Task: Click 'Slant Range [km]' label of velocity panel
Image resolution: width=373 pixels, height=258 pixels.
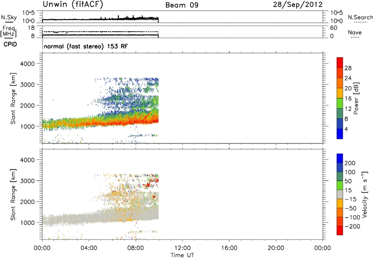Action: 13,195
